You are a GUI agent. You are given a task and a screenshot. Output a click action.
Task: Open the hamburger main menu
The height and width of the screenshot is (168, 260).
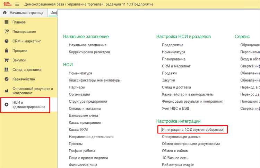click(17, 4)
